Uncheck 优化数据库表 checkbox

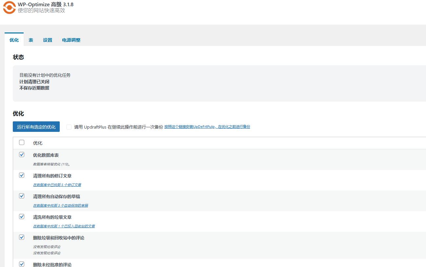pos(22,154)
